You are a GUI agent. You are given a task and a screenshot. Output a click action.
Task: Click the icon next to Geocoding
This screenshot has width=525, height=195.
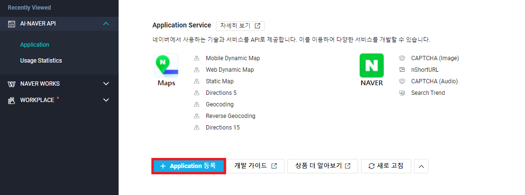click(x=197, y=104)
